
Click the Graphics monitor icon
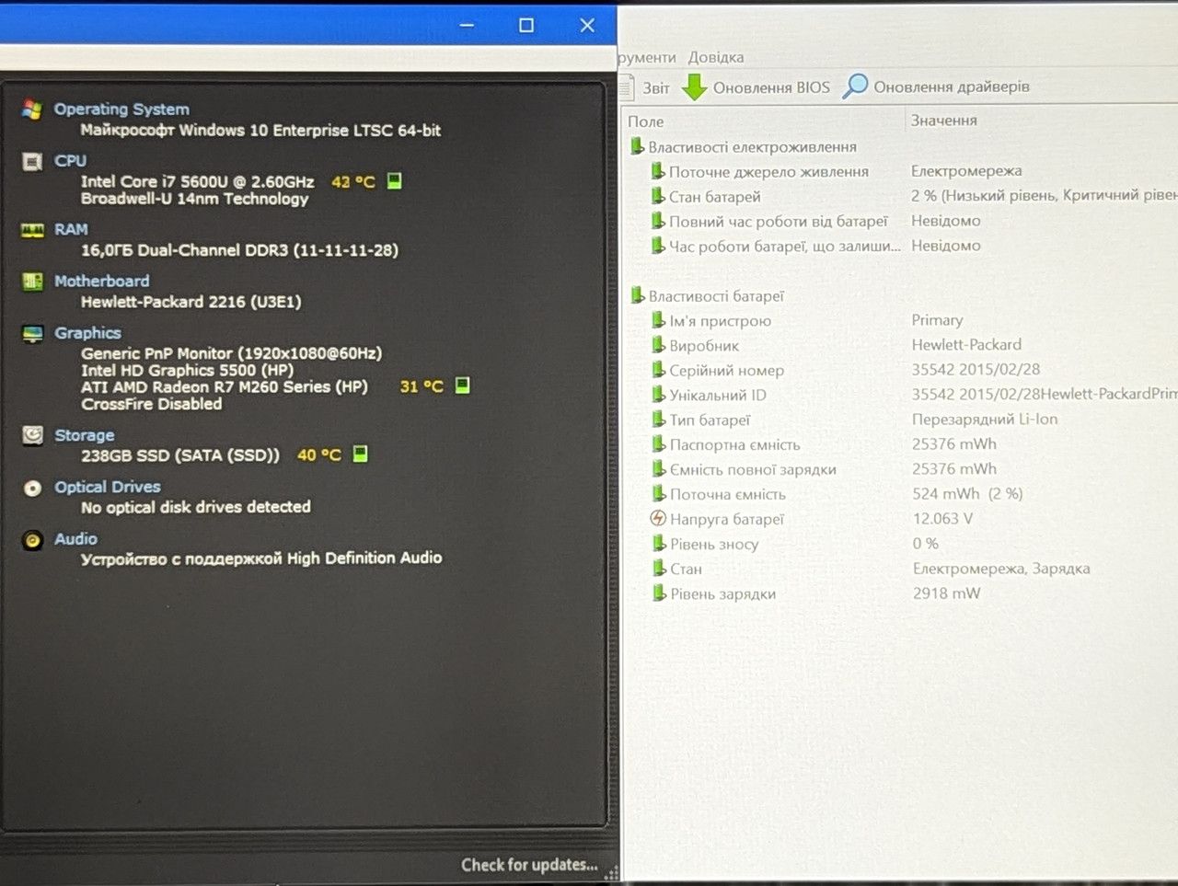(32, 333)
